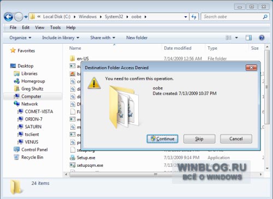Viewport: 273px width, 199px height.
Task: Select the tsclient network entry
Action: (32, 134)
